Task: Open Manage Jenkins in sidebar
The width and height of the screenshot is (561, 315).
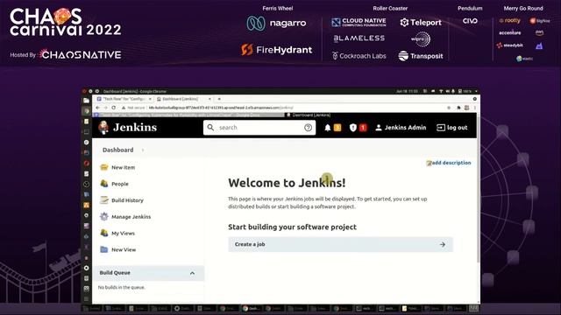Action: click(x=131, y=217)
